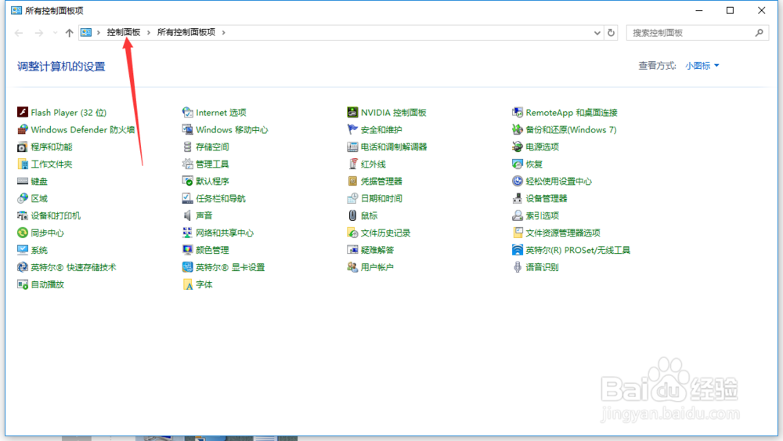Open 设备管理器 link
The image size is (783, 441).
[547, 199]
